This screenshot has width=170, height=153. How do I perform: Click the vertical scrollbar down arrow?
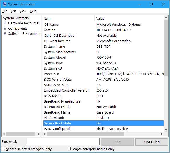pos(166,129)
